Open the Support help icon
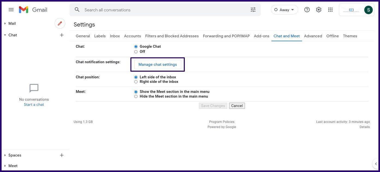The height and width of the screenshot is (172, 380). point(307,10)
